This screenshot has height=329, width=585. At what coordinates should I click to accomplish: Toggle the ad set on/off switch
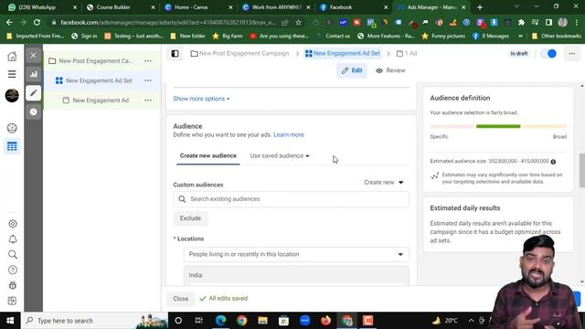548,54
